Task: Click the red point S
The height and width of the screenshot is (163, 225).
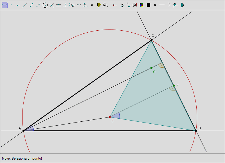Action: click(x=110, y=117)
